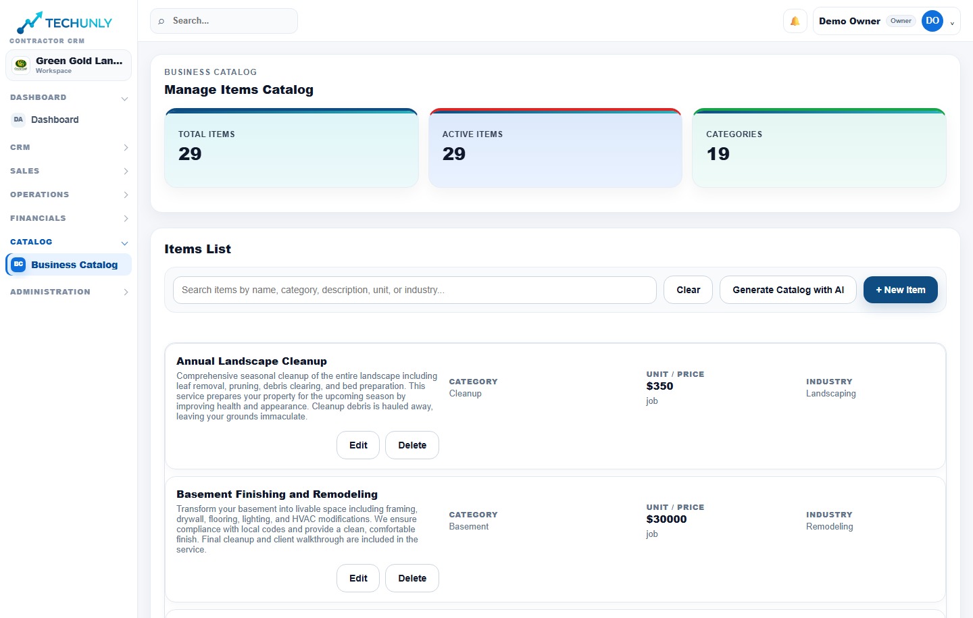This screenshot has height=618, width=973.
Task: Click the DA dashboard badge icon
Action: (x=18, y=120)
